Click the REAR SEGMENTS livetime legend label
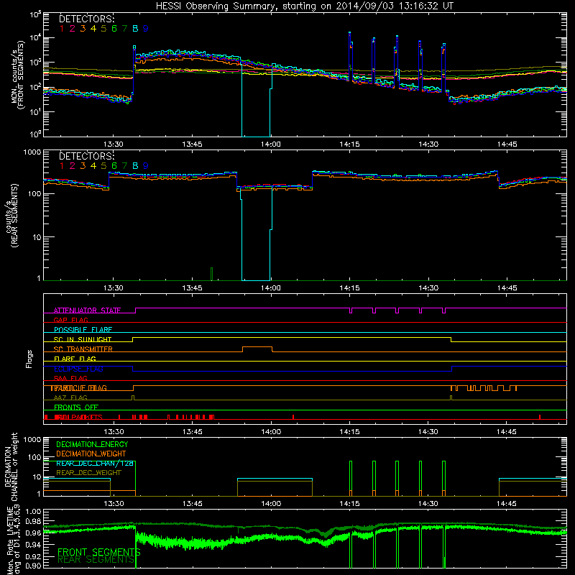575x575 pixels. click(x=96, y=560)
